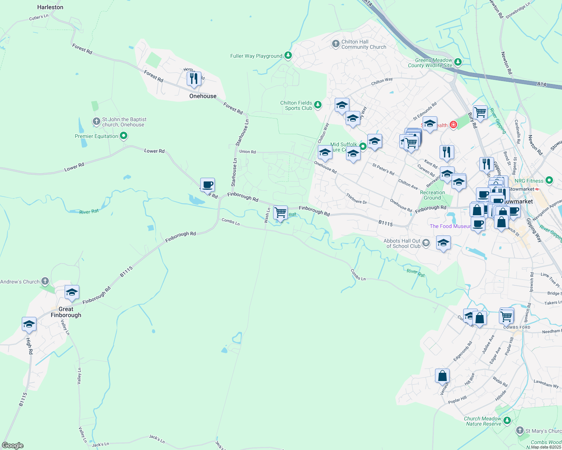The width and height of the screenshot is (562, 450).
Task: Click the school marker near St Edmunds Rd
Action: 430,124
